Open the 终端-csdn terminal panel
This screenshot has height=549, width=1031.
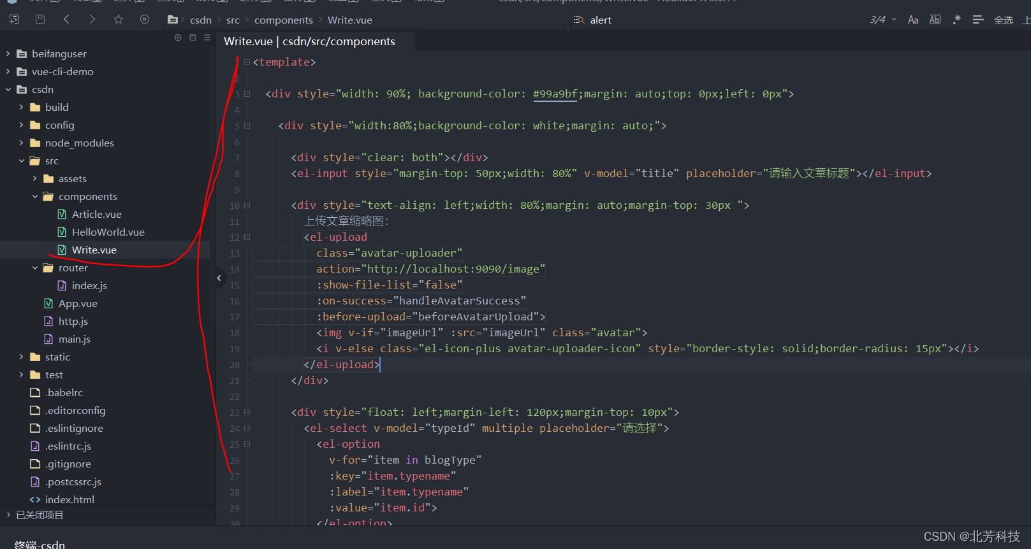(x=40, y=545)
